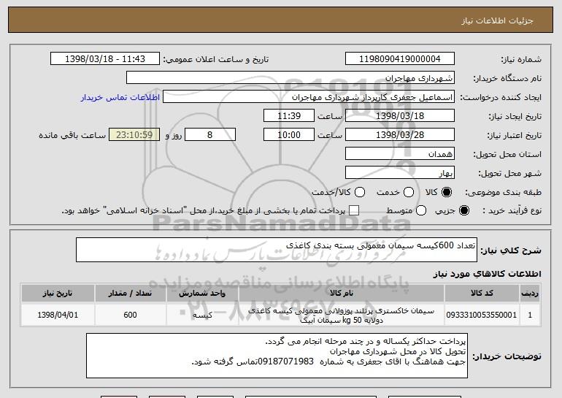Select the خدمت radio button
The height and width of the screenshot is (398, 562).
(409, 193)
